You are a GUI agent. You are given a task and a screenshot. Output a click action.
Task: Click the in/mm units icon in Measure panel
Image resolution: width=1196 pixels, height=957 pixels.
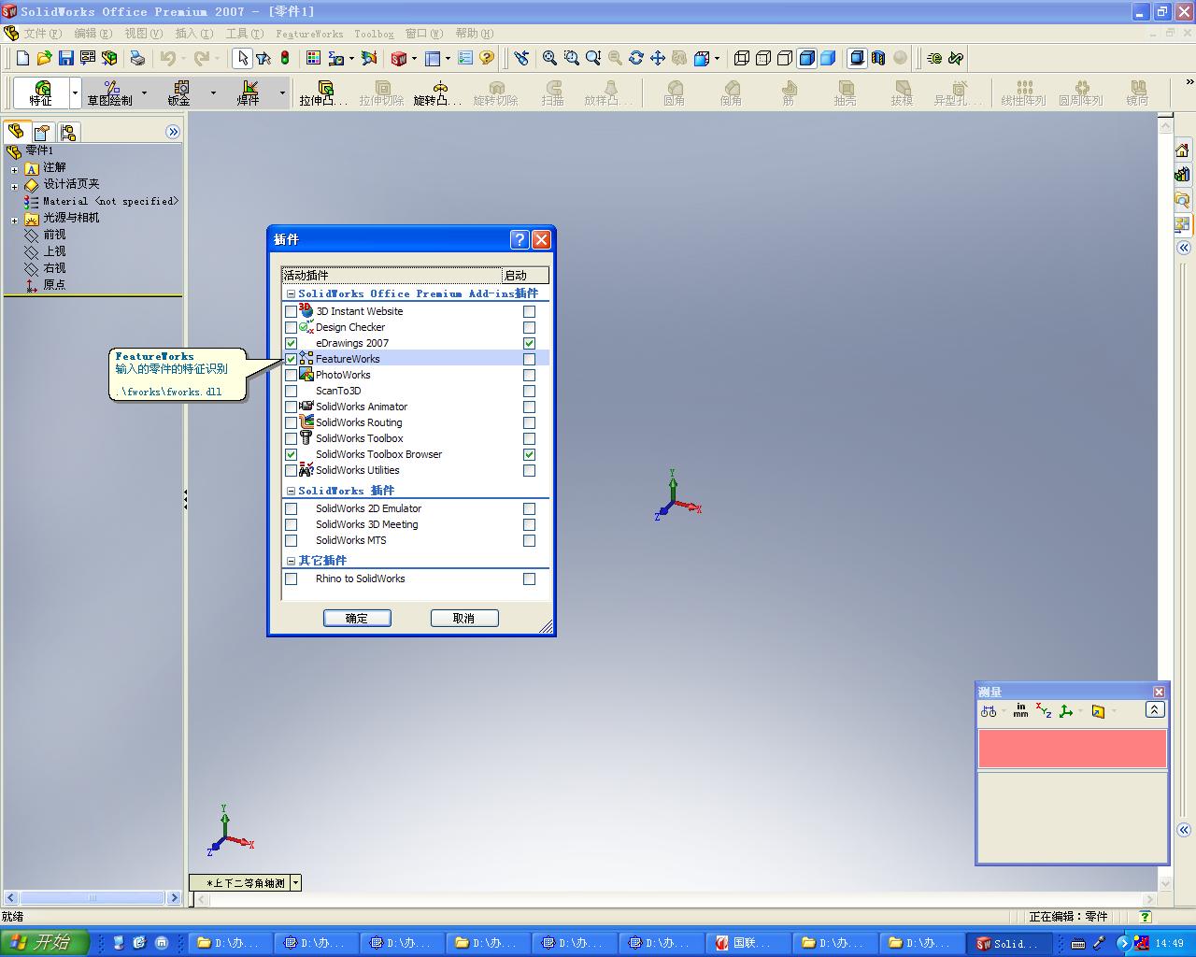[x=1020, y=711]
